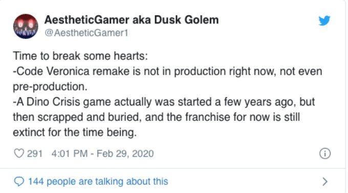The width and height of the screenshot is (348, 193).
Task: Like the tweet with the heart icon
Action: (x=19, y=153)
